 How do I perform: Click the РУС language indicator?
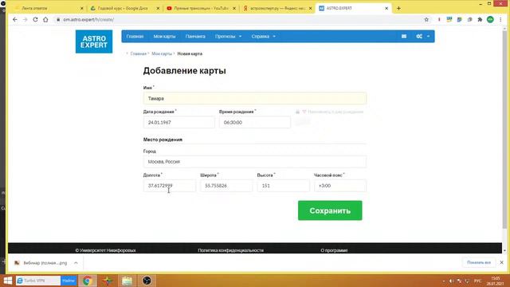(477, 281)
